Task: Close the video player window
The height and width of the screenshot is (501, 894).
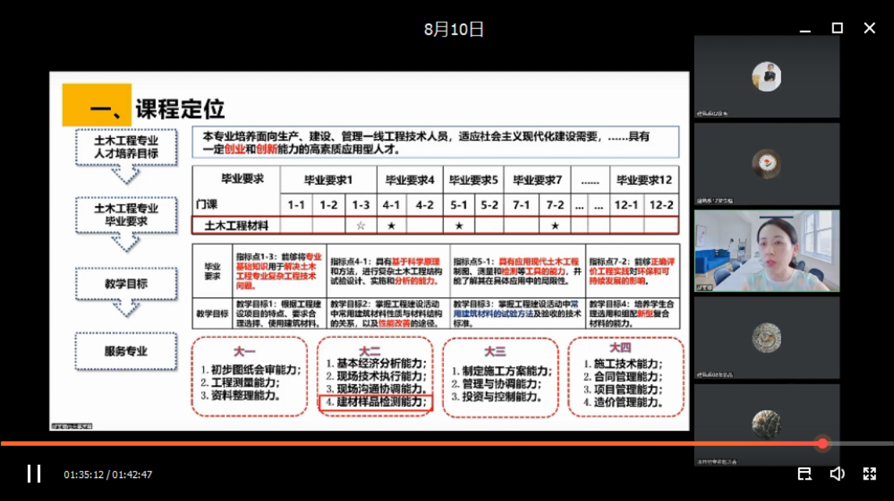Action: 869,28
